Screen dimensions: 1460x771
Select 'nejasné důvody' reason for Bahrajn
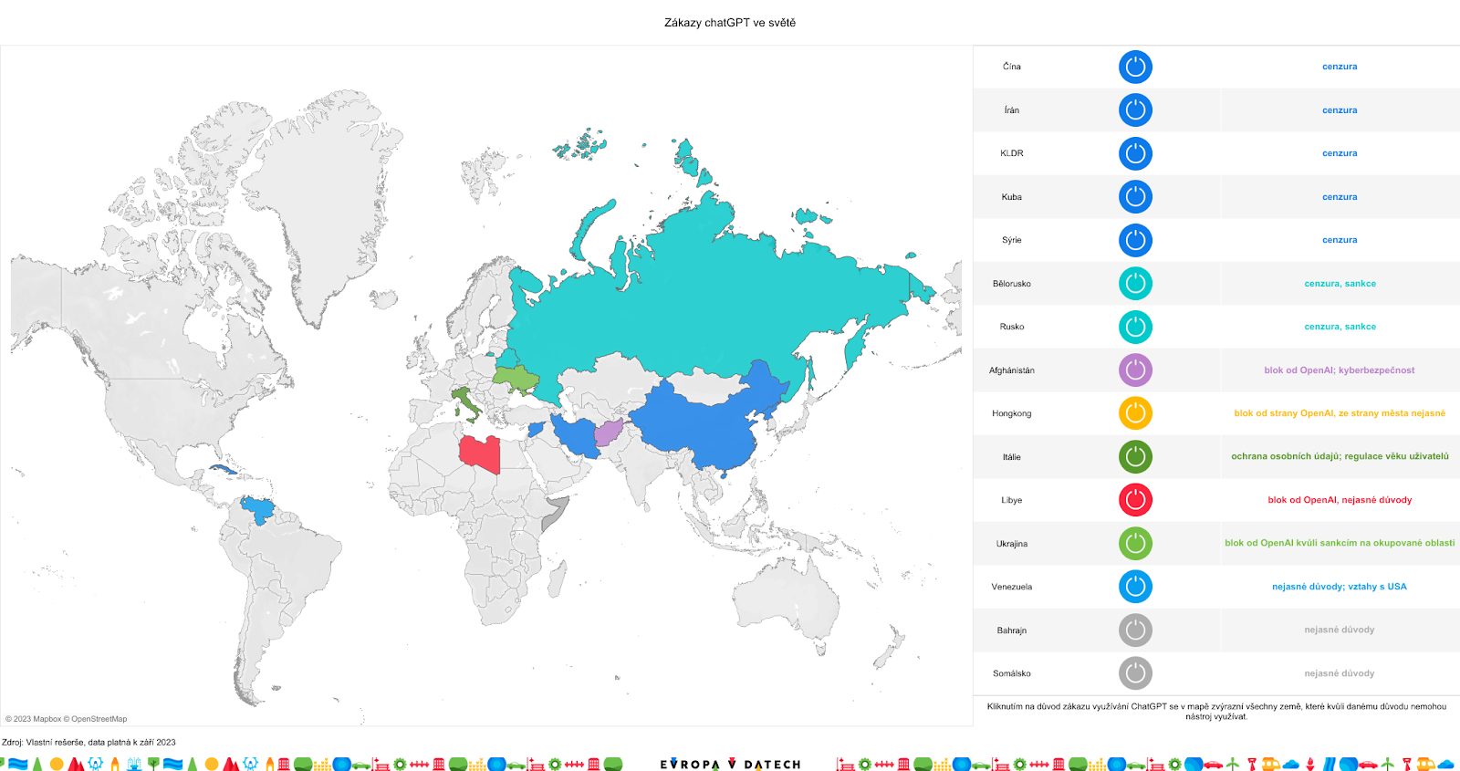(1340, 630)
